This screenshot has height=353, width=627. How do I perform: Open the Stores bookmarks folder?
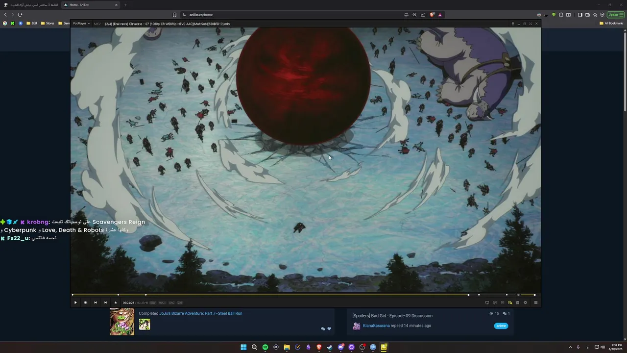tap(48, 23)
